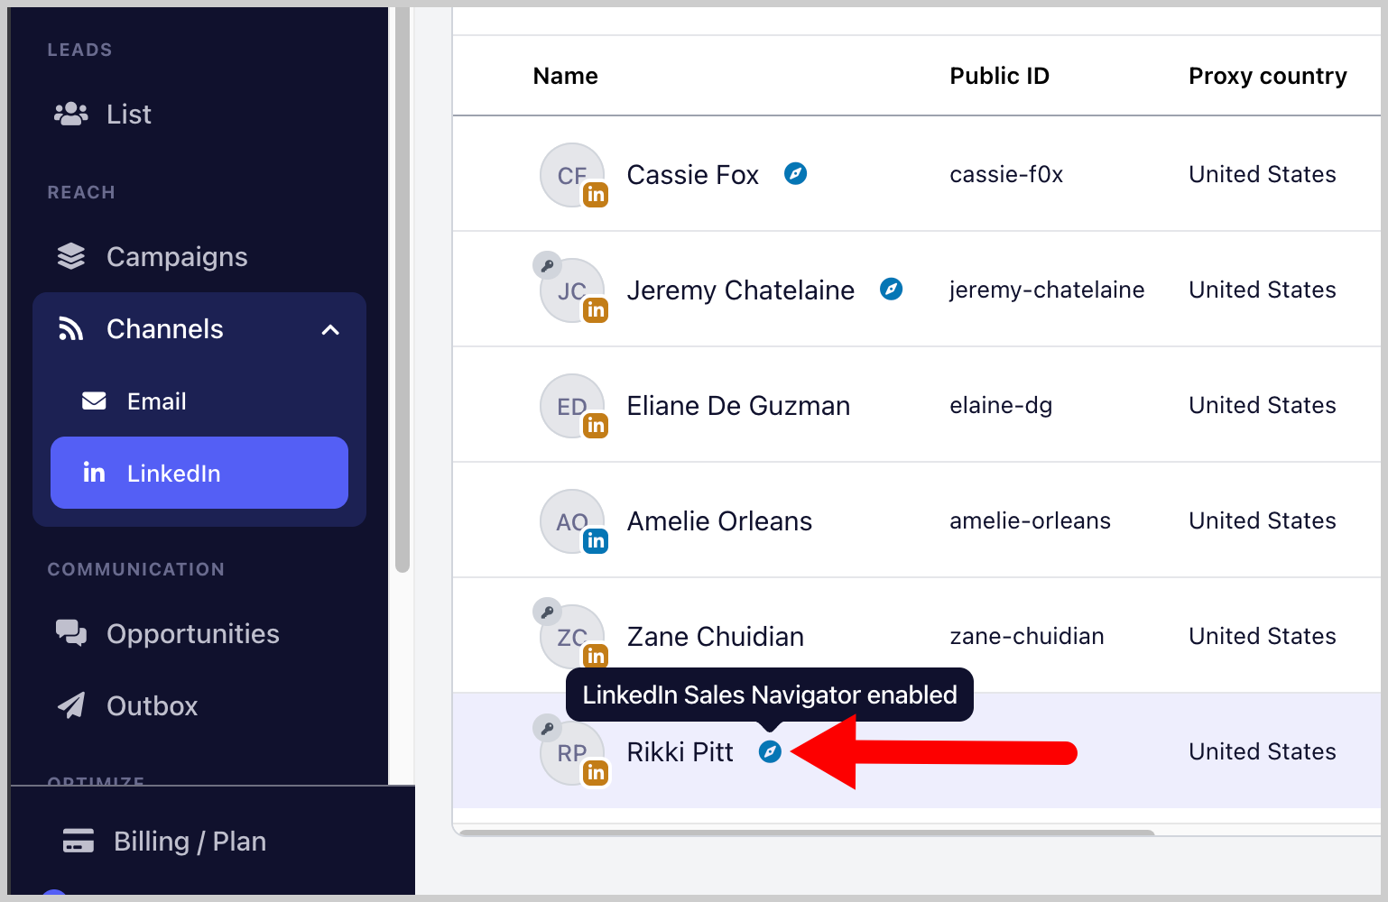Viewport: 1388px width, 902px height.
Task: Click the key badge on Rikki Pitt's avatar
Action: (x=547, y=727)
